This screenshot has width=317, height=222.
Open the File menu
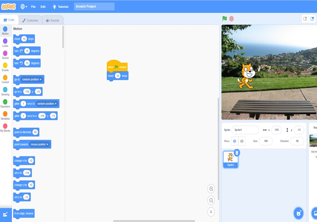click(33, 7)
